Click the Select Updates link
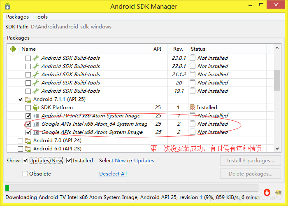 coord(144,161)
